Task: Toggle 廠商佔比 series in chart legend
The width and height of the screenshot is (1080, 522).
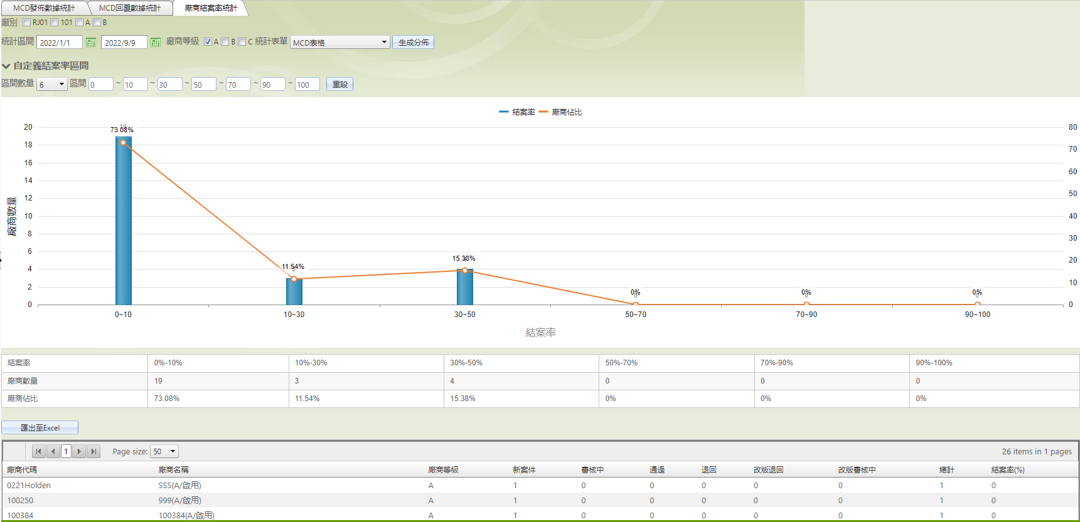Action: (561, 112)
